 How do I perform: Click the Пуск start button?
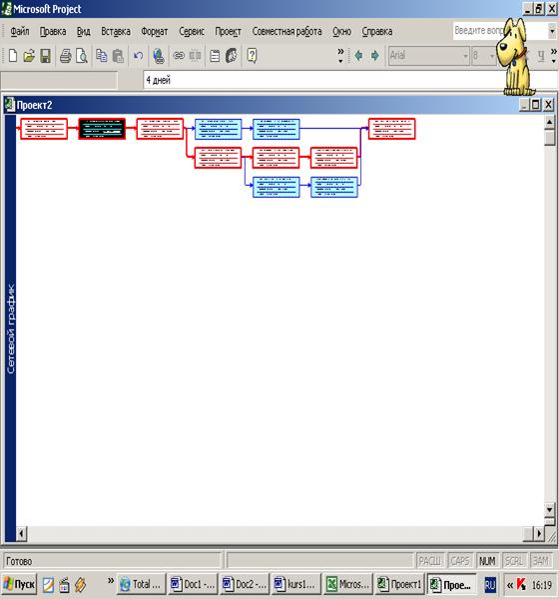(19, 584)
